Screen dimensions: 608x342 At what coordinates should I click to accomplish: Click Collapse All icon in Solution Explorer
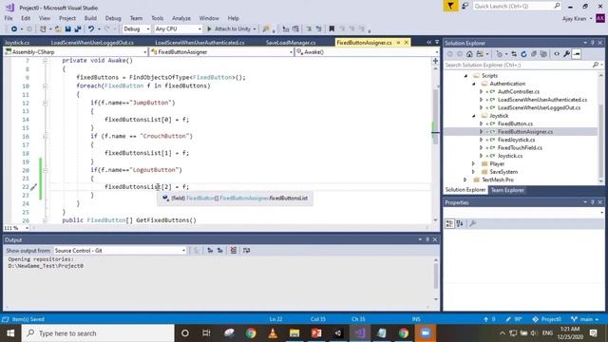534,54
